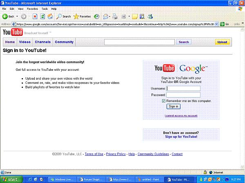245x183 pixels.
Task: Expand the toolbar overflow chevron near Links
Action: (243, 23)
